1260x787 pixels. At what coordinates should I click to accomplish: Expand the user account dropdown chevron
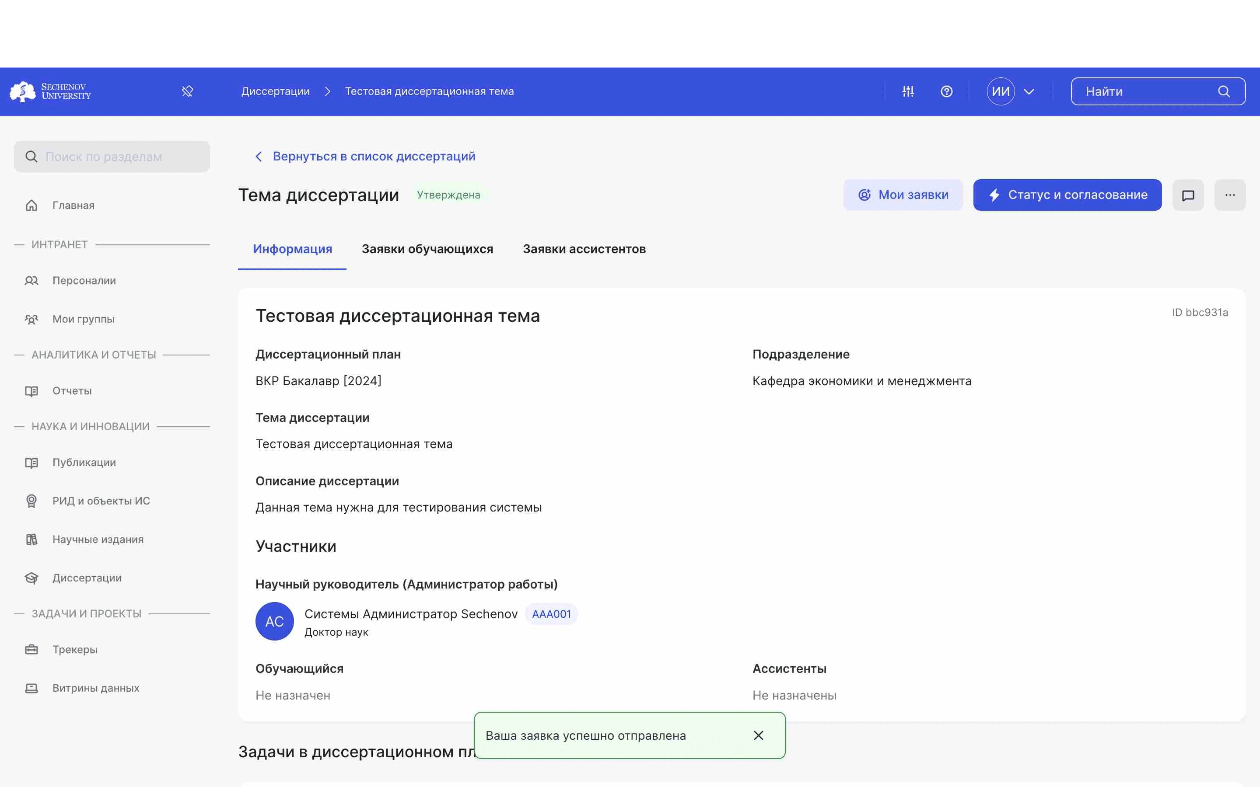[1029, 92]
